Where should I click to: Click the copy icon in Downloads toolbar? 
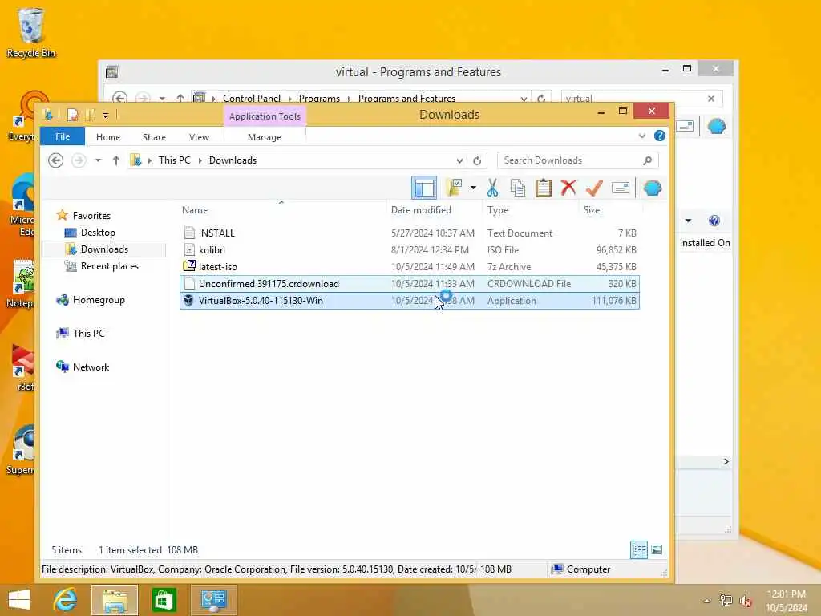click(517, 188)
